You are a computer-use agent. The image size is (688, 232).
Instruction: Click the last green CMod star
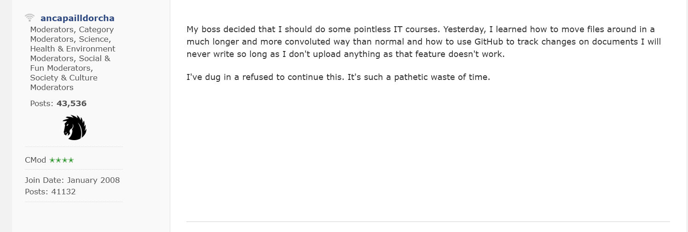coord(71,160)
